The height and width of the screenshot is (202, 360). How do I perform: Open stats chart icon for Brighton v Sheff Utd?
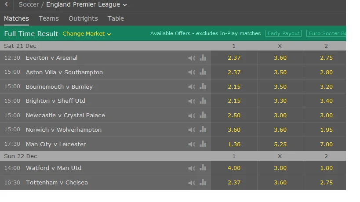pos(203,101)
